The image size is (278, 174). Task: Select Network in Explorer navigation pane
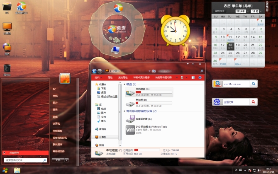click(x=100, y=145)
